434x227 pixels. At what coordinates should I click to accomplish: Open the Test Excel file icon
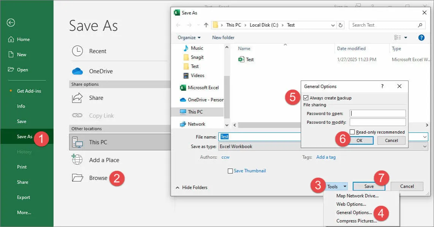241,60
